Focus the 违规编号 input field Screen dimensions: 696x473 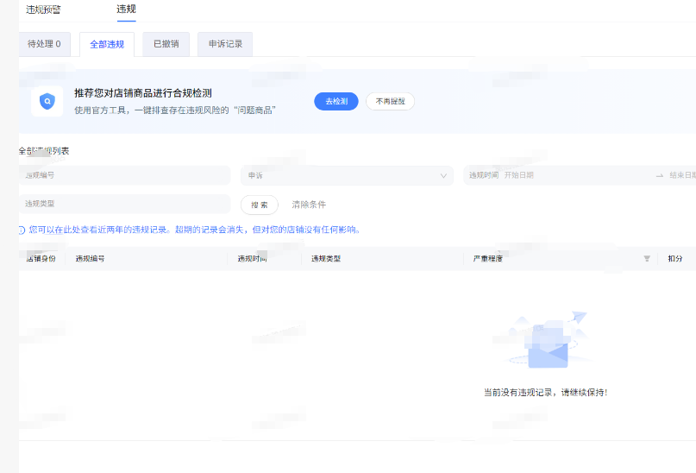[125, 175]
